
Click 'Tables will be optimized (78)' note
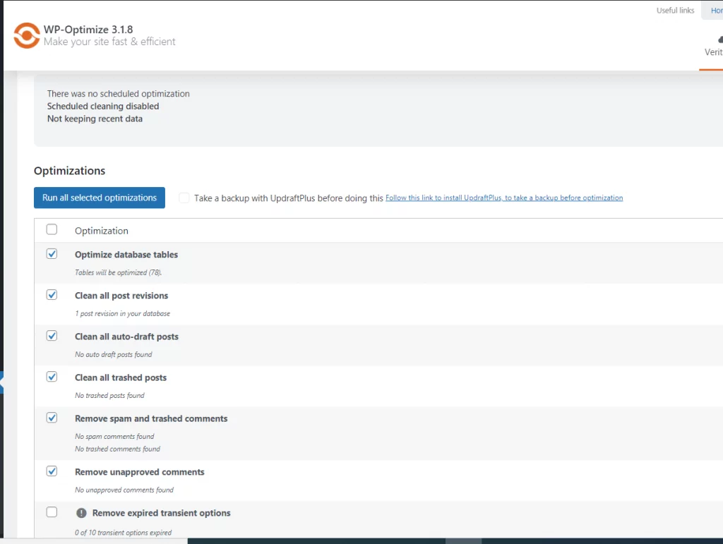118,272
